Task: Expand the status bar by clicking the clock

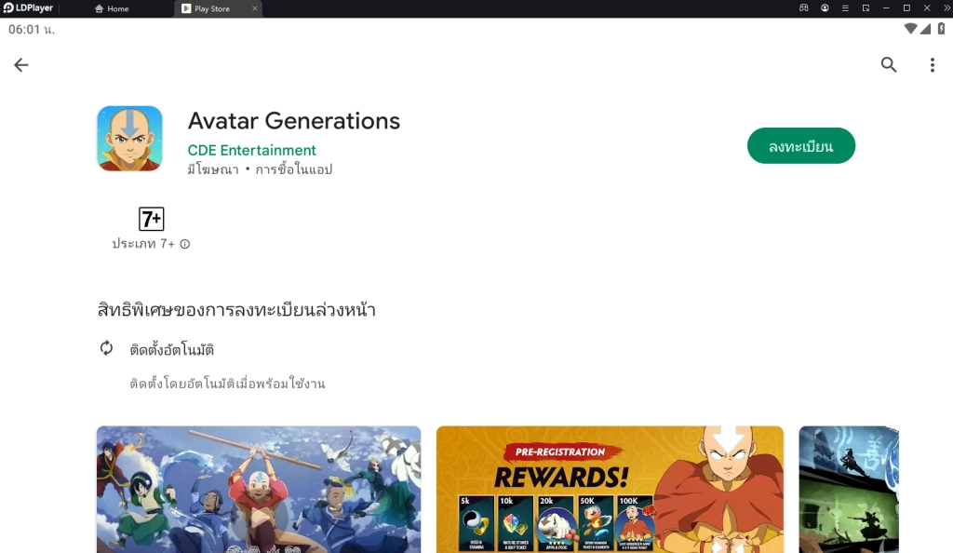Action: (x=28, y=29)
